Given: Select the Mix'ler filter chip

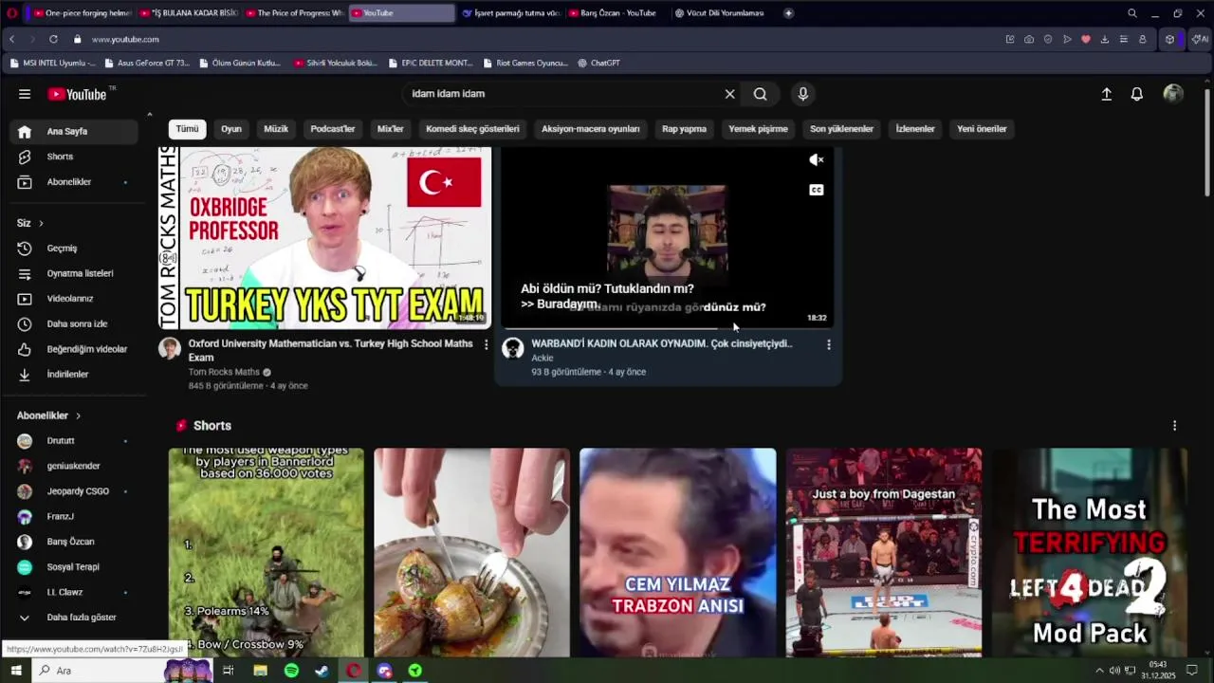Looking at the screenshot, I should pyautogui.click(x=391, y=129).
